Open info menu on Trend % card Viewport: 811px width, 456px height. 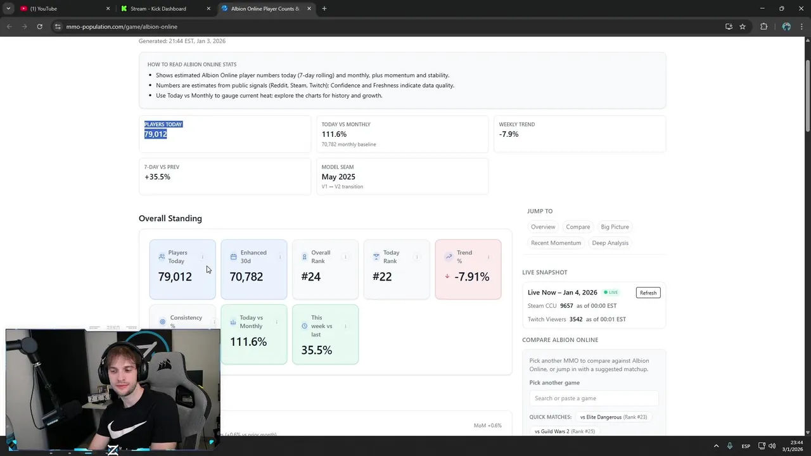click(x=489, y=256)
